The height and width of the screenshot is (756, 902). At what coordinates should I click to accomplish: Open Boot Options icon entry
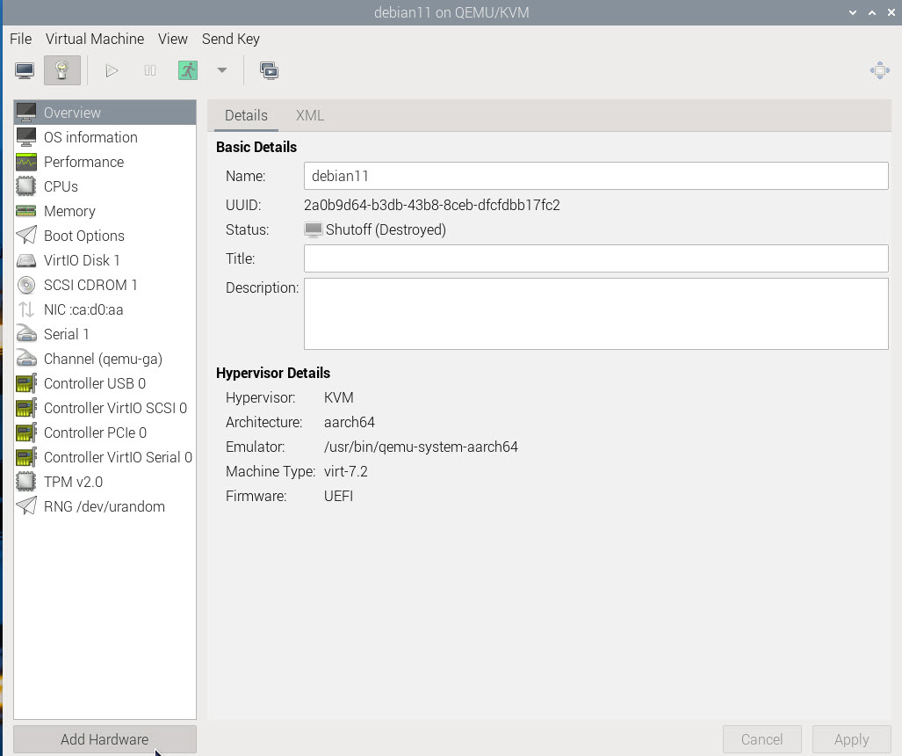[26, 236]
